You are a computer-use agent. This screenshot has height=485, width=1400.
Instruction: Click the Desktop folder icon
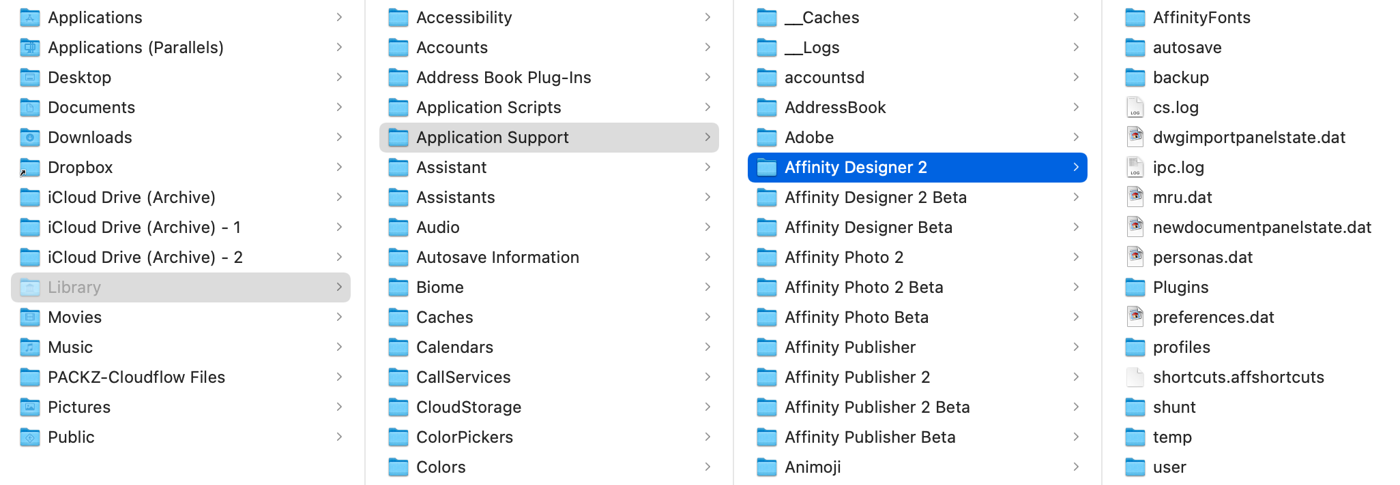point(30,78)
